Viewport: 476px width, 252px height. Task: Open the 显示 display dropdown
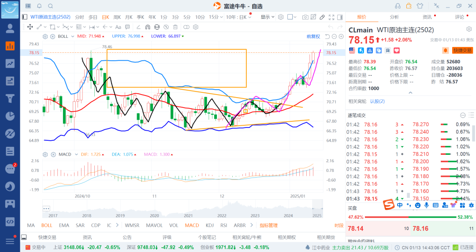[x=268, y=17]
